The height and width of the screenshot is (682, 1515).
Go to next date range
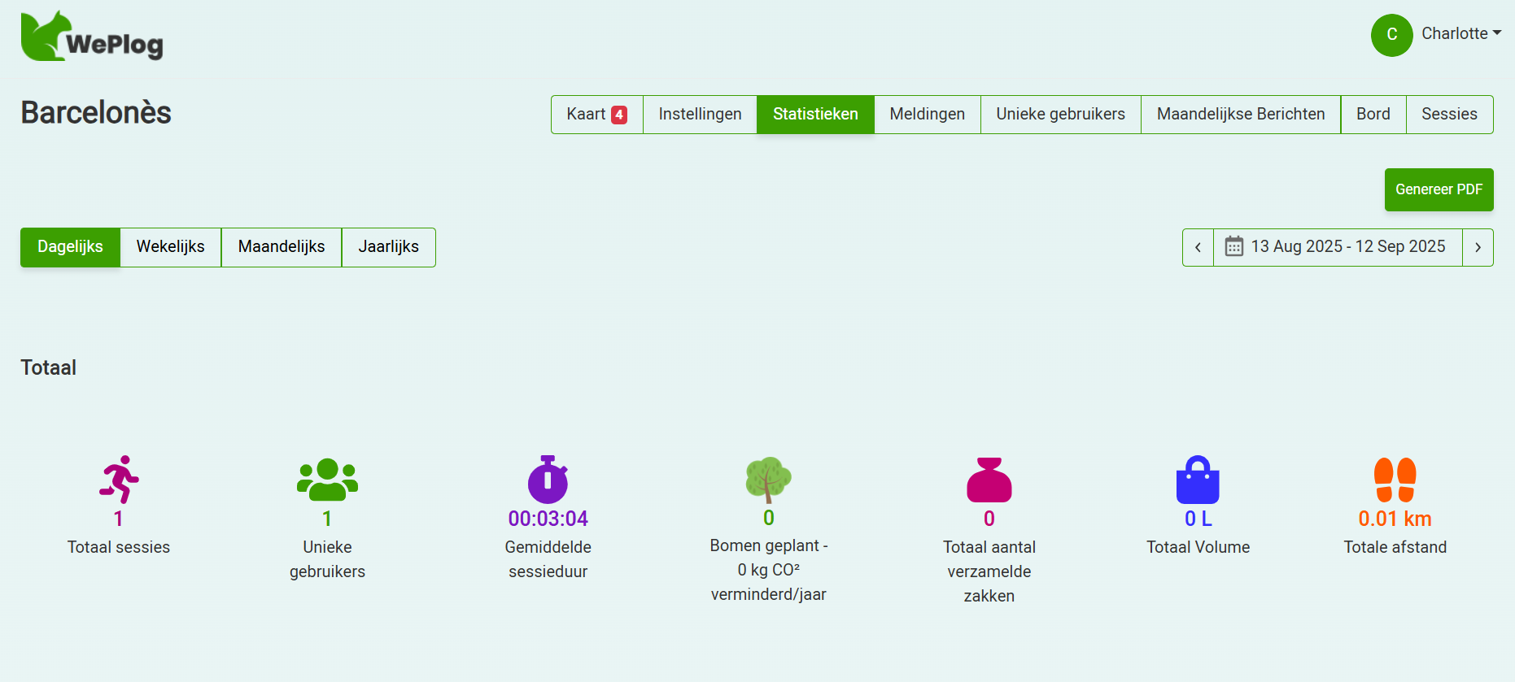click(1478, 247)
